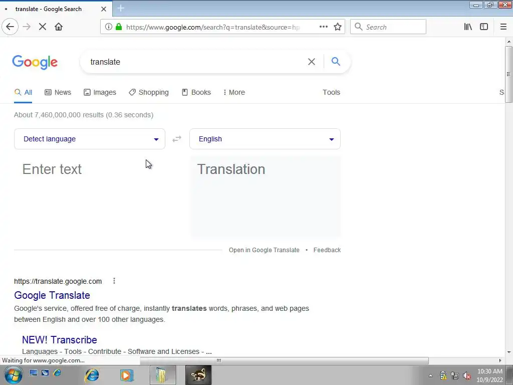Click https://translate.google.com URL text
Image resolution: width=513 pixels, height=385 pixels.
pos(58,281)
